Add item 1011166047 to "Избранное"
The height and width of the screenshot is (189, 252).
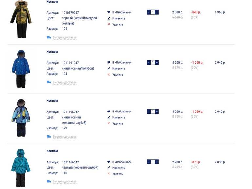[121, 162]
